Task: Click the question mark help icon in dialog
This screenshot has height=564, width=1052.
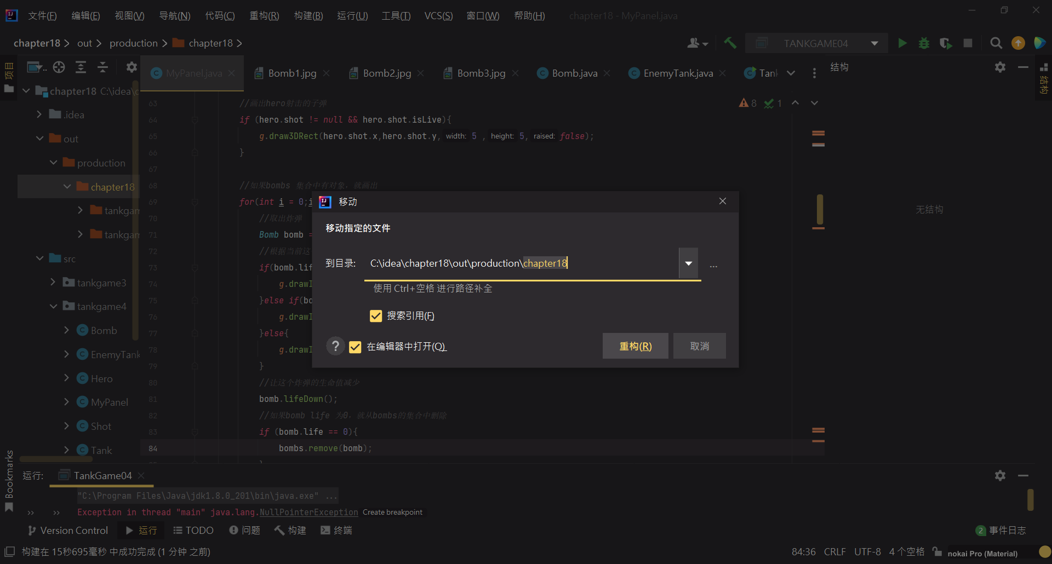Action: (x=335, y=346)
